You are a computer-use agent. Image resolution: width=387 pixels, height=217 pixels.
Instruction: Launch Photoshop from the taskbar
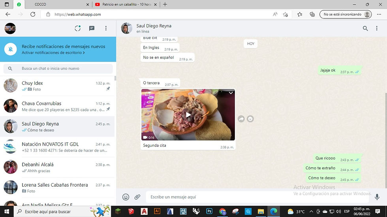209,211
